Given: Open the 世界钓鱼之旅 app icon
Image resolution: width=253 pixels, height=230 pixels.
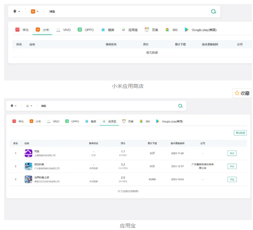Looking at the screenshot, I should point(29,179).
